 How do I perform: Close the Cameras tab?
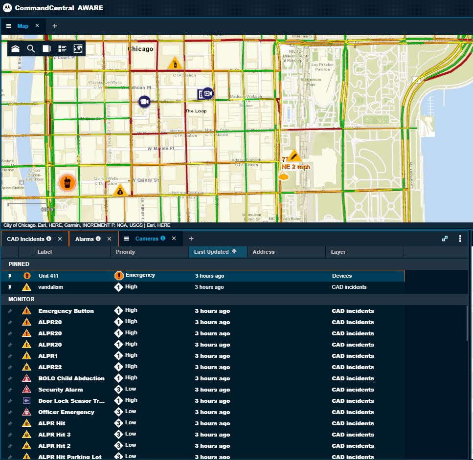coord(174,239)
